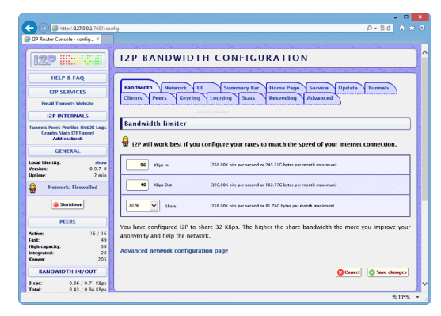Open the zoom level dropdown arrow
Image resolution: width=441 pixels, height=316 pixels.
418,297
